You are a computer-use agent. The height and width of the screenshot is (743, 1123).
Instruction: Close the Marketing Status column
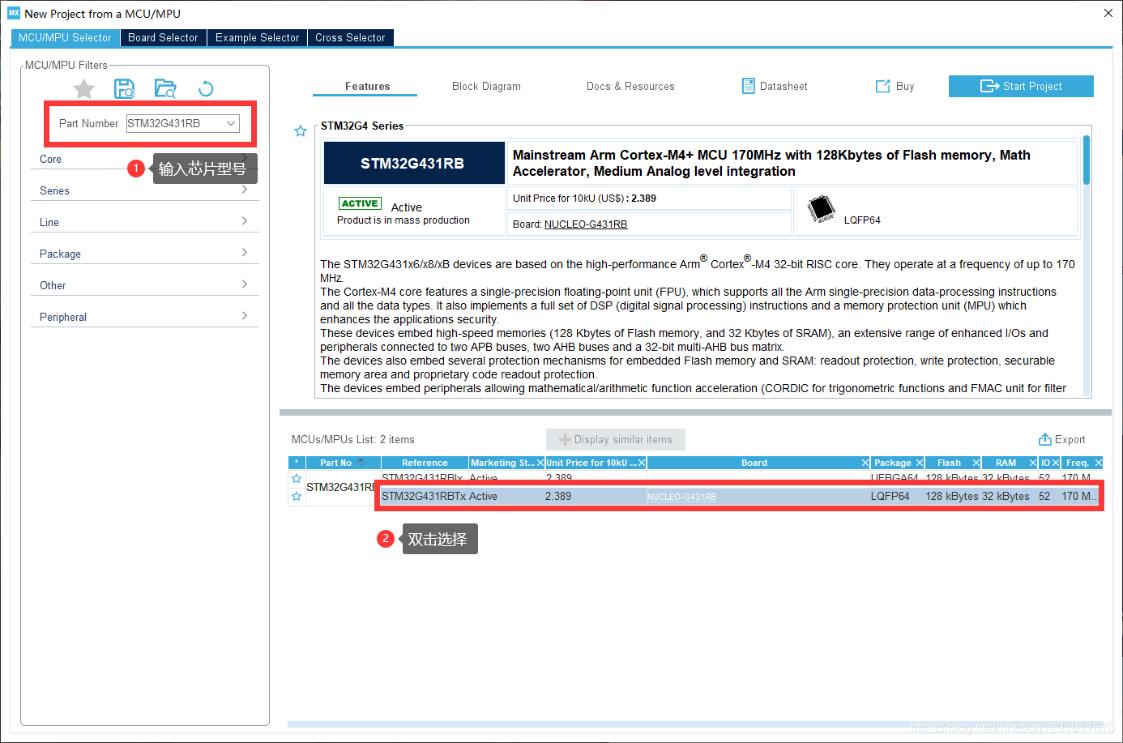[540, 463]
